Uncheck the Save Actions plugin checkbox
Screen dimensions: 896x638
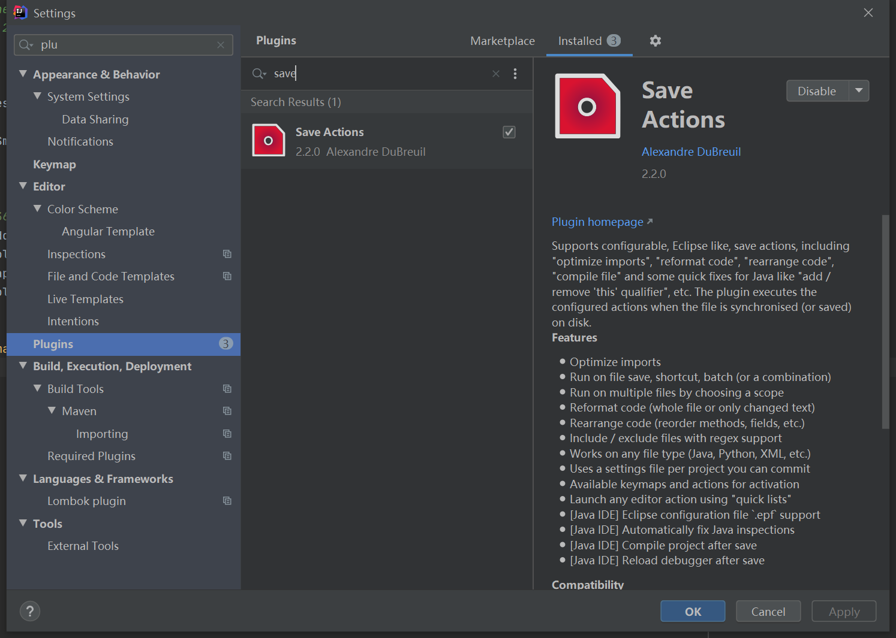point(509,132)
